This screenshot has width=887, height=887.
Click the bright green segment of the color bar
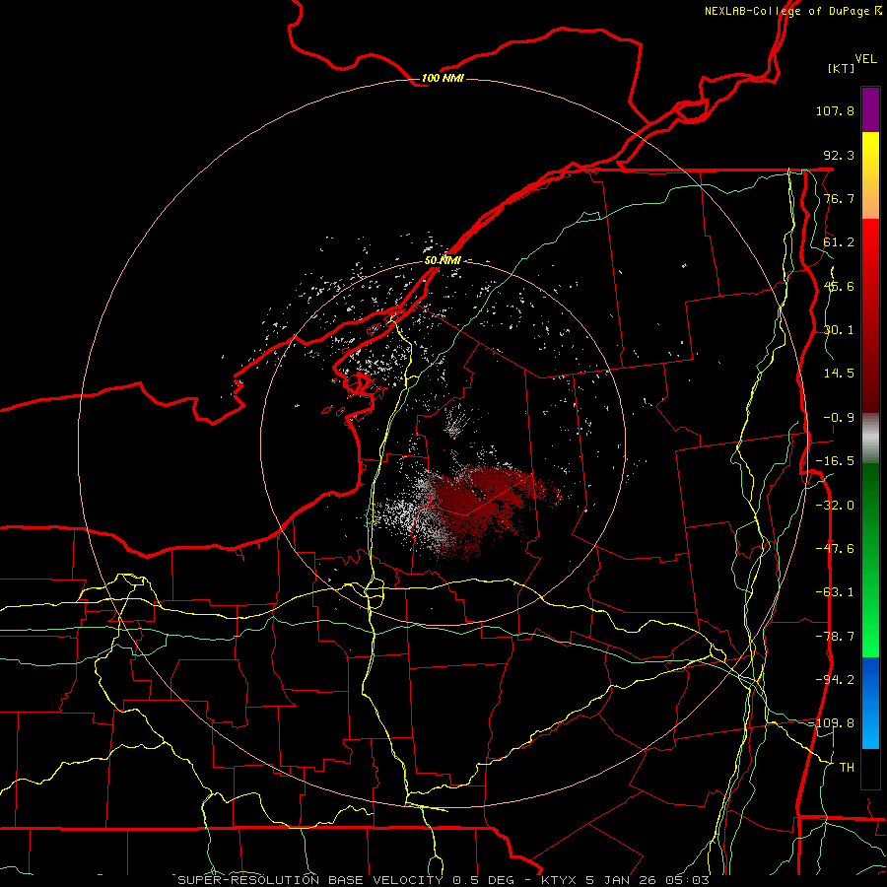[870, 560]
